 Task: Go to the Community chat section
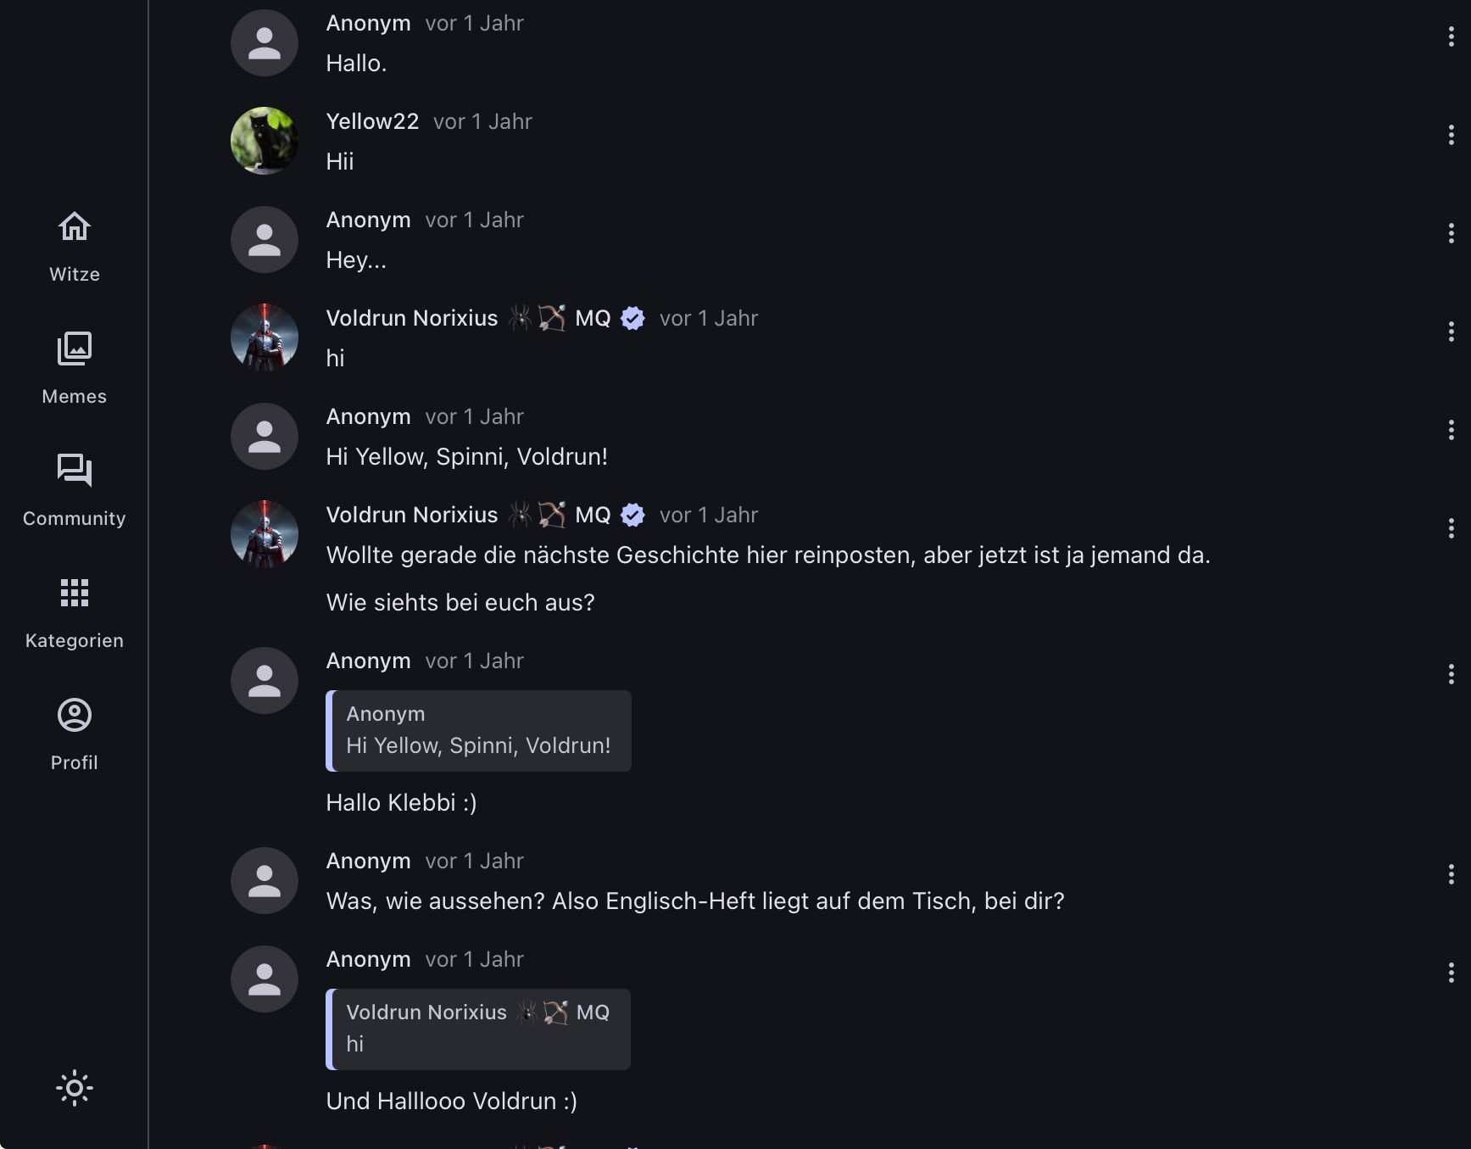point(75,471)
